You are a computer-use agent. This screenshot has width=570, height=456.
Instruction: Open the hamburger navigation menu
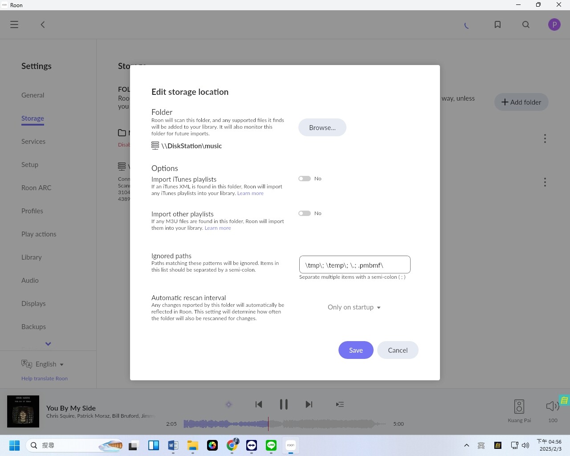14,24
